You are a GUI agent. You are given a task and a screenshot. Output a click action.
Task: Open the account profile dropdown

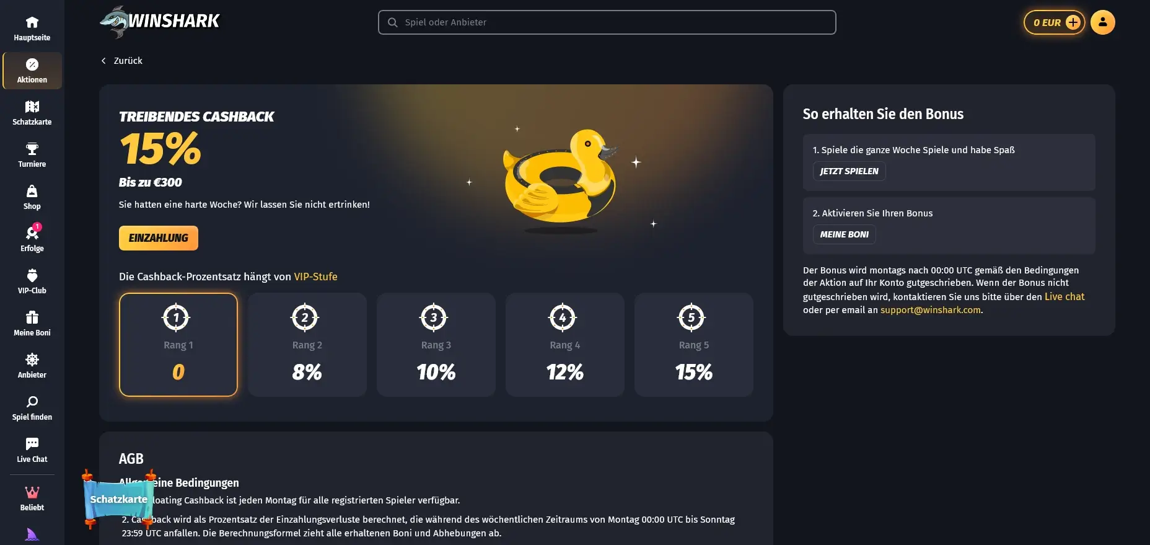[1103, 22]
